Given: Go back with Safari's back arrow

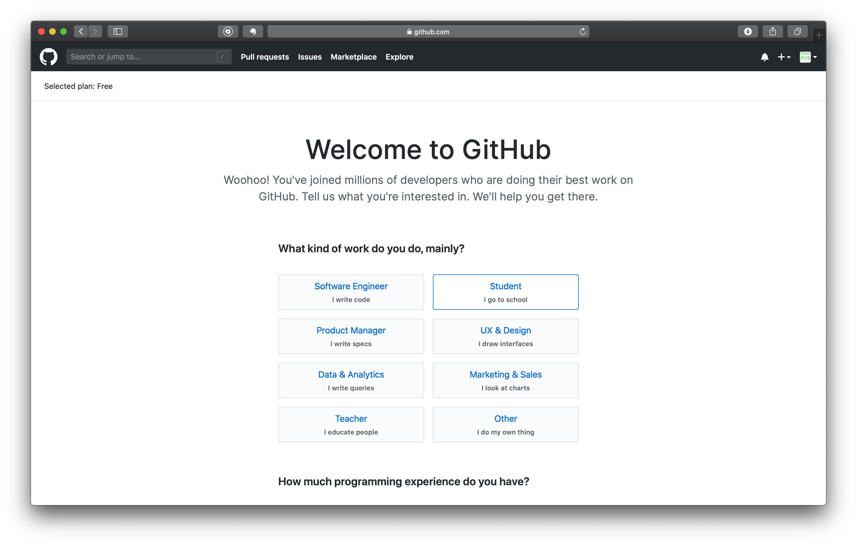Looking at the screenshot, I should 81,32.
